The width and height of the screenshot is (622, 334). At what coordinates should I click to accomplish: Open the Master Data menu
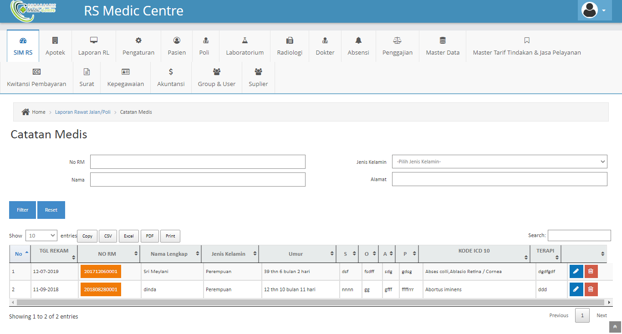(x=443, y=46)
